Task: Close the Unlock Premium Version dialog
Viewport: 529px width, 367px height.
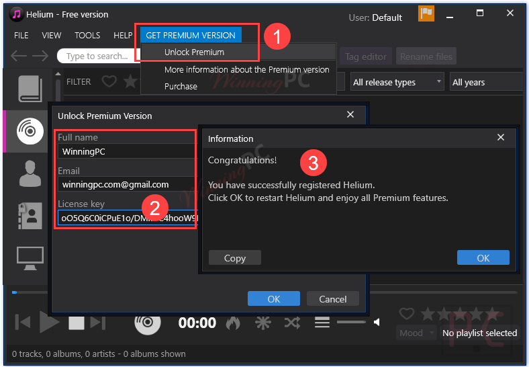Action: pyautogui.click(x=350, y=114)
